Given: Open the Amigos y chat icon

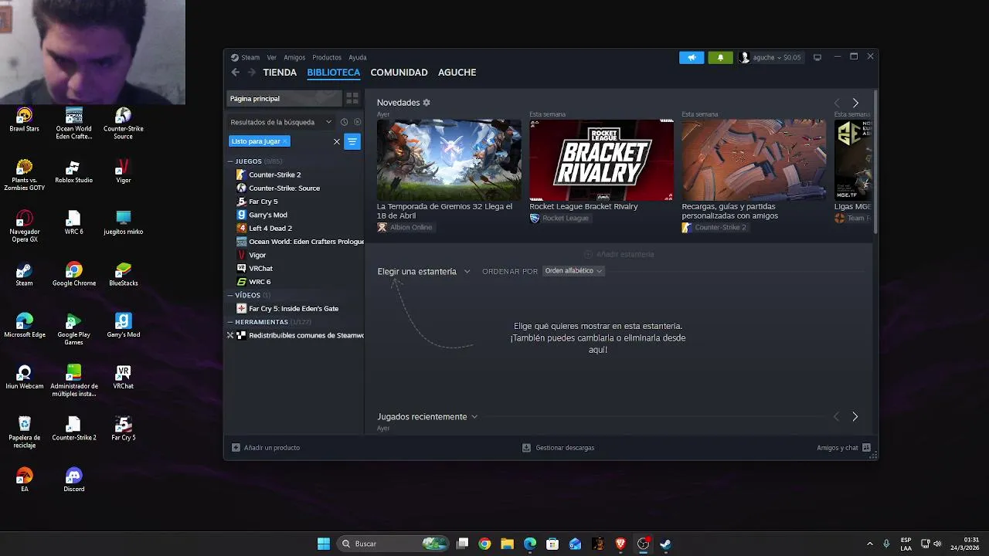Looking at the screenshot, I should click(x=866, y=448).
